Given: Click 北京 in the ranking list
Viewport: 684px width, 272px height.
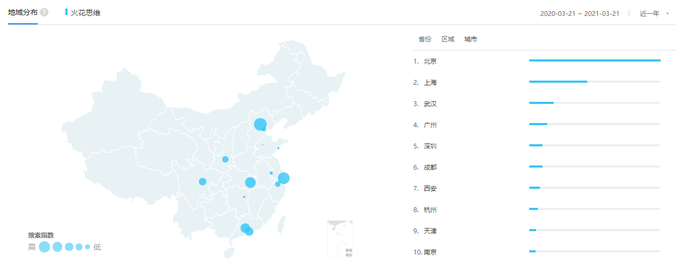Looking at the screenshot, I should coord(430,62).
